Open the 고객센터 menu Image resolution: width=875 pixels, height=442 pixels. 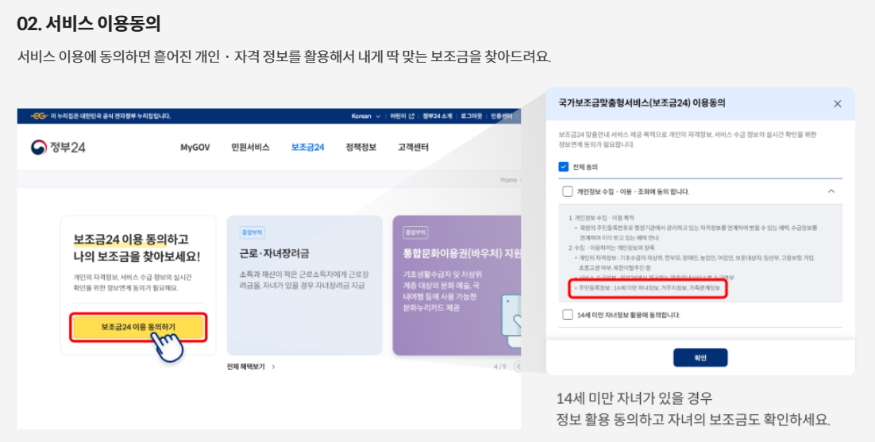413,147
